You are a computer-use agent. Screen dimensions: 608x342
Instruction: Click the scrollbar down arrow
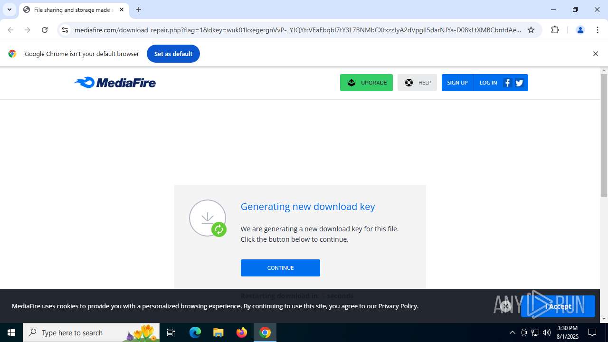pyautogui.click(x=604, y=319)
